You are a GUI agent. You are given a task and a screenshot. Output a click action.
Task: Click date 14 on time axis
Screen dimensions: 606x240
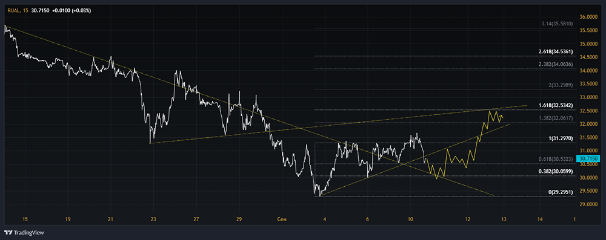point(540,219)
